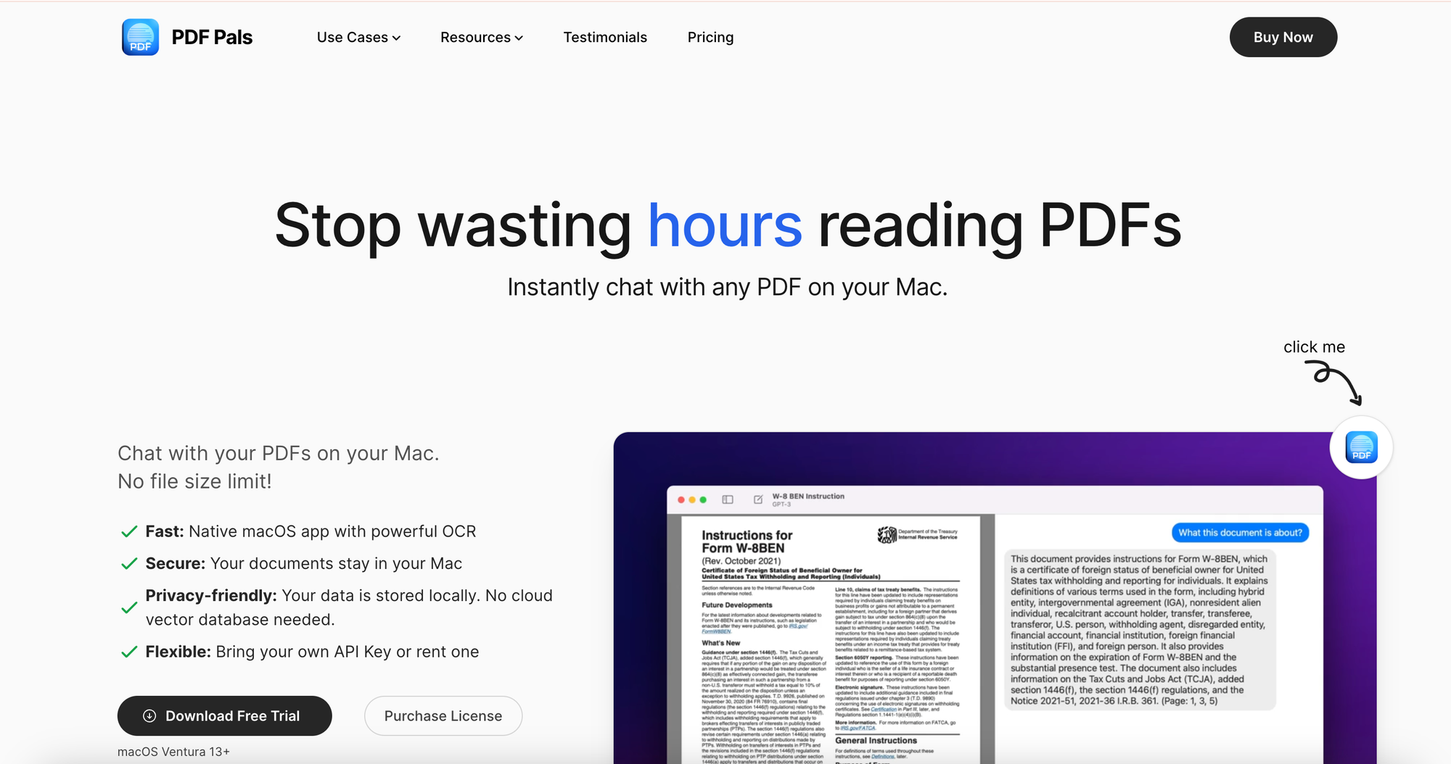The image size is (1451, 764).
Task: Click the floating PDF icon below "click me"
Action: (1360, 447)
